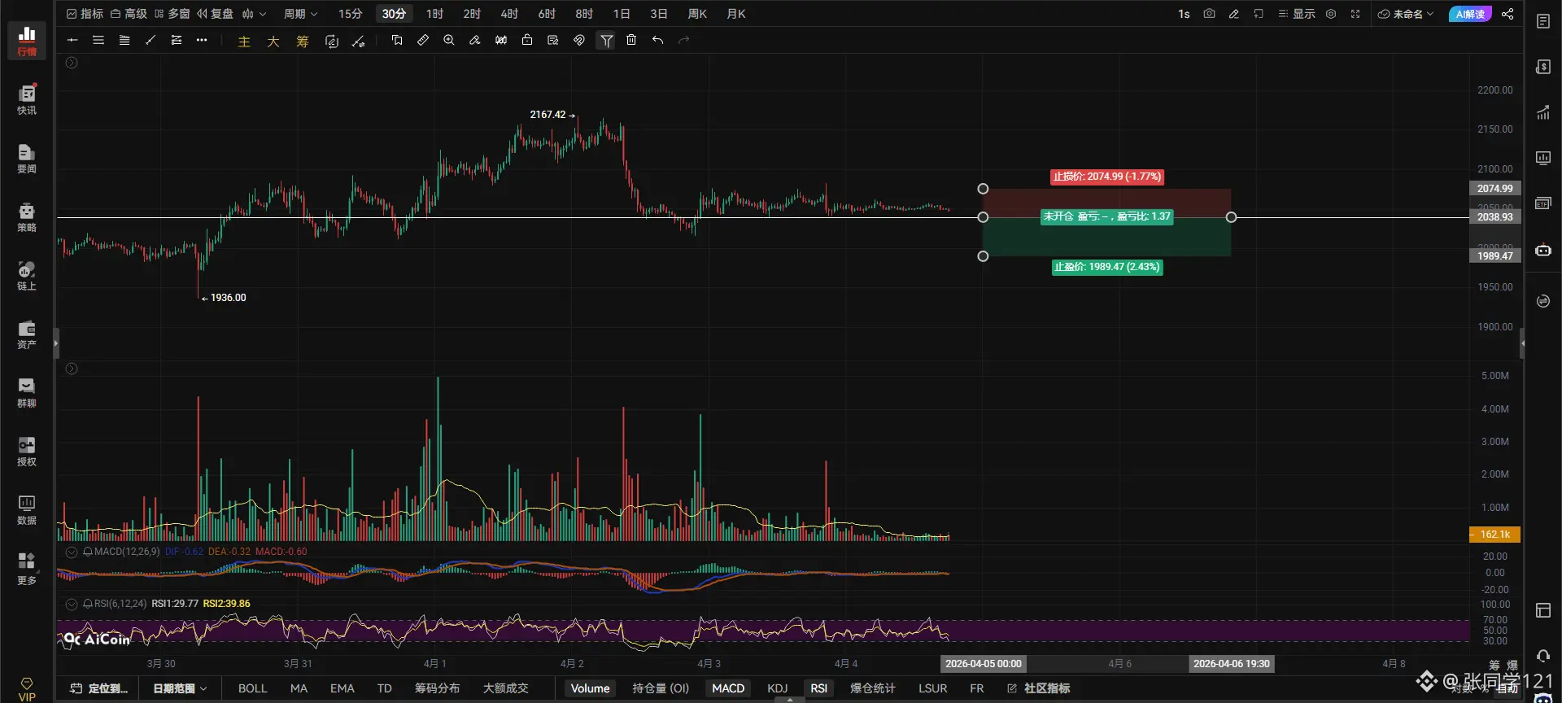The image size is (1562, 703).
Task: Switch to the 周K timeframe
Action: [x=697, y=14]
